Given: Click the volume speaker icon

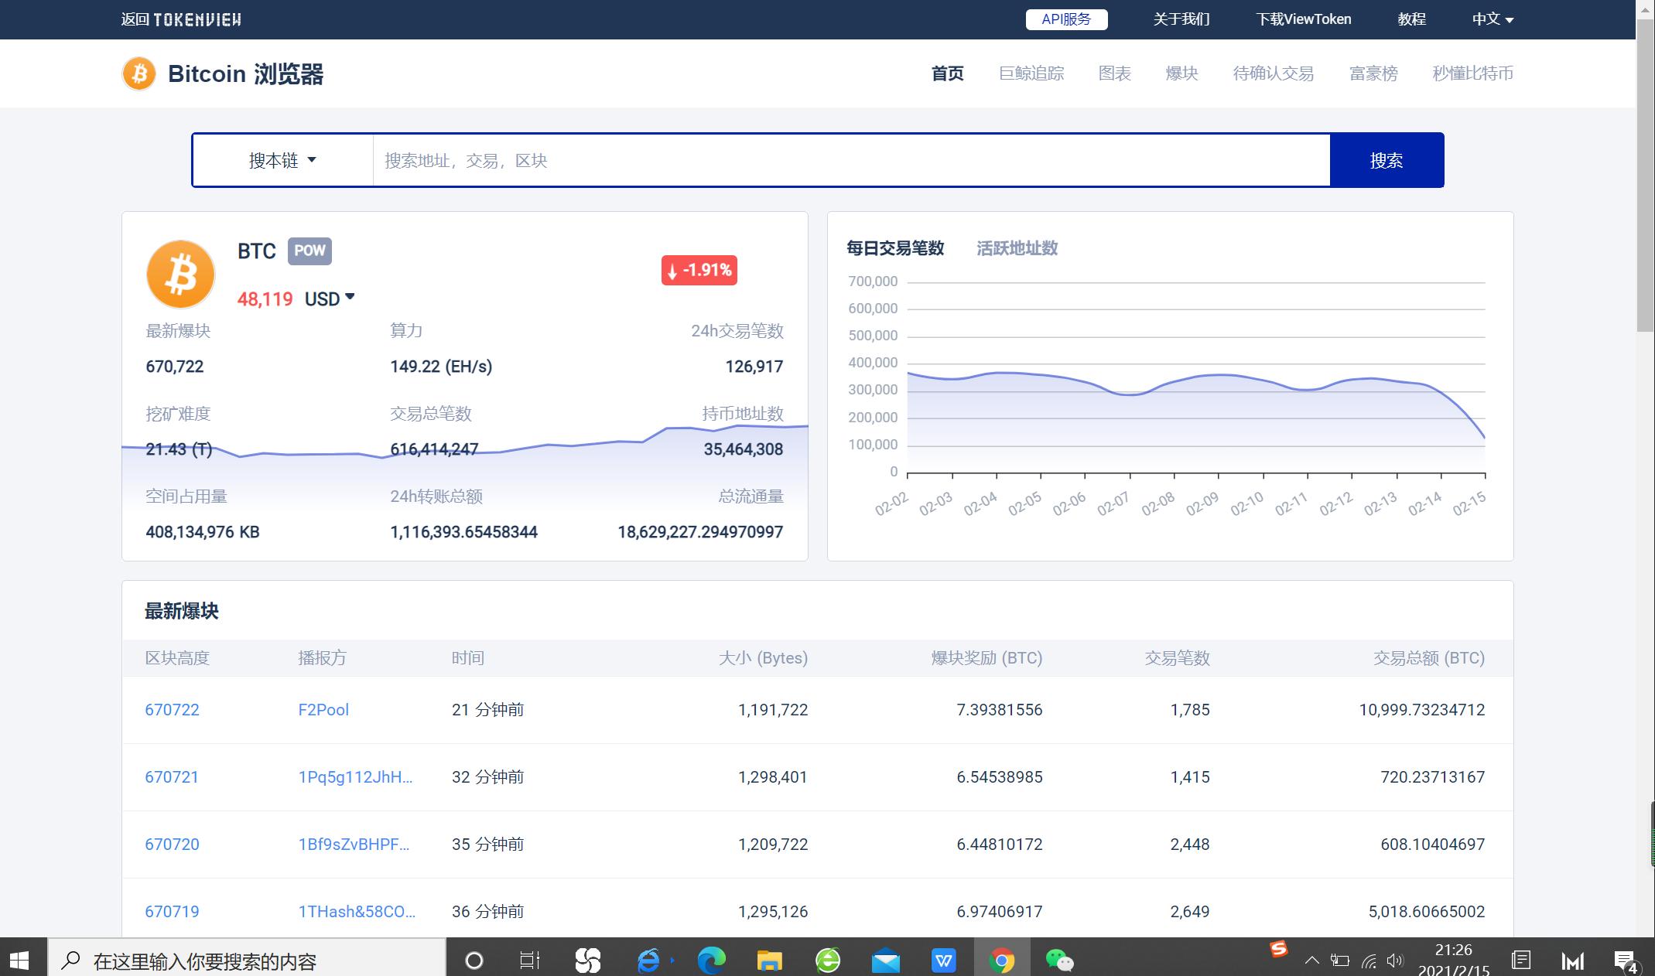Looking at the screenshot, I should tap(1395, 961).
